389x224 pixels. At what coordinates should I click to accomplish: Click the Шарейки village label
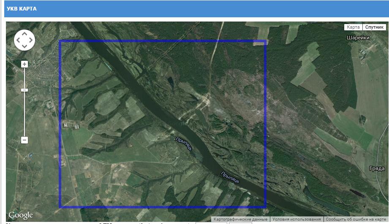click(358, 38)
